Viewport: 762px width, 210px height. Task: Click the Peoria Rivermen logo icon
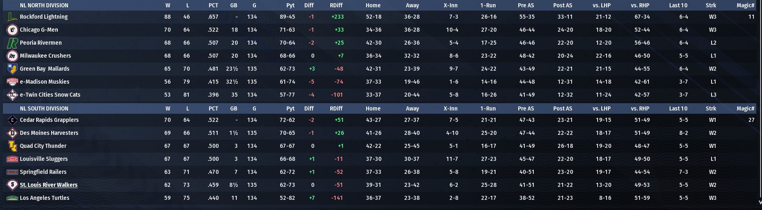(x=12, y=43)
